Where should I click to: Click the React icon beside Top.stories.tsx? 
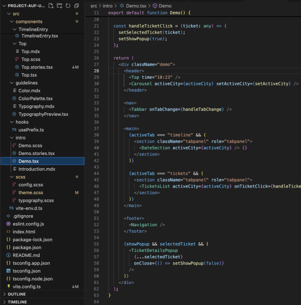17,67
